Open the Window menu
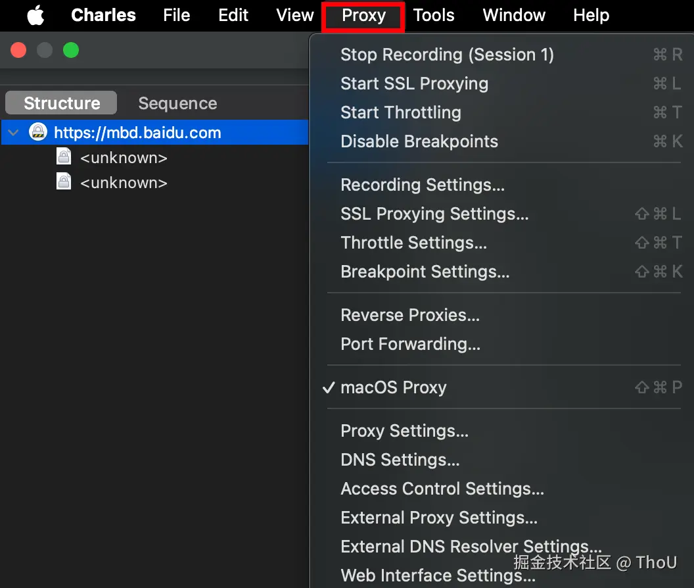This screenshot has height=588, width=694. click(x=514, y=16)
